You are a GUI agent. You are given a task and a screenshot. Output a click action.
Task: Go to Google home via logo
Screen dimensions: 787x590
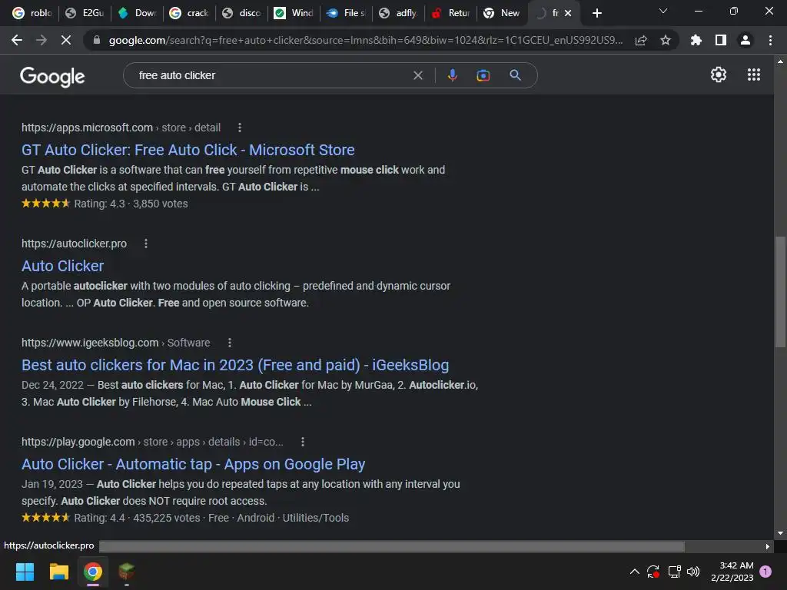point(52,76)
